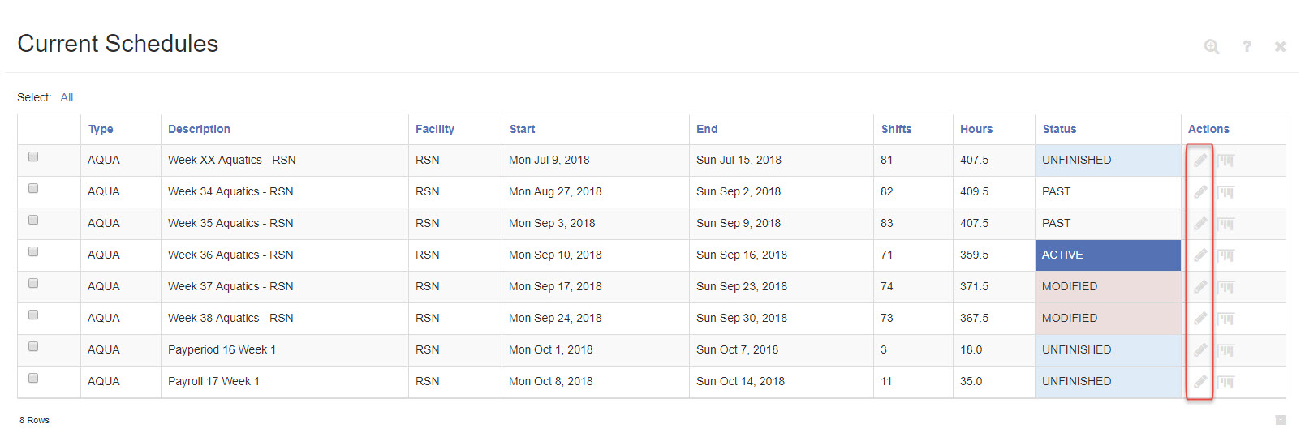Click hours value 359.5

tap(974, 255)
